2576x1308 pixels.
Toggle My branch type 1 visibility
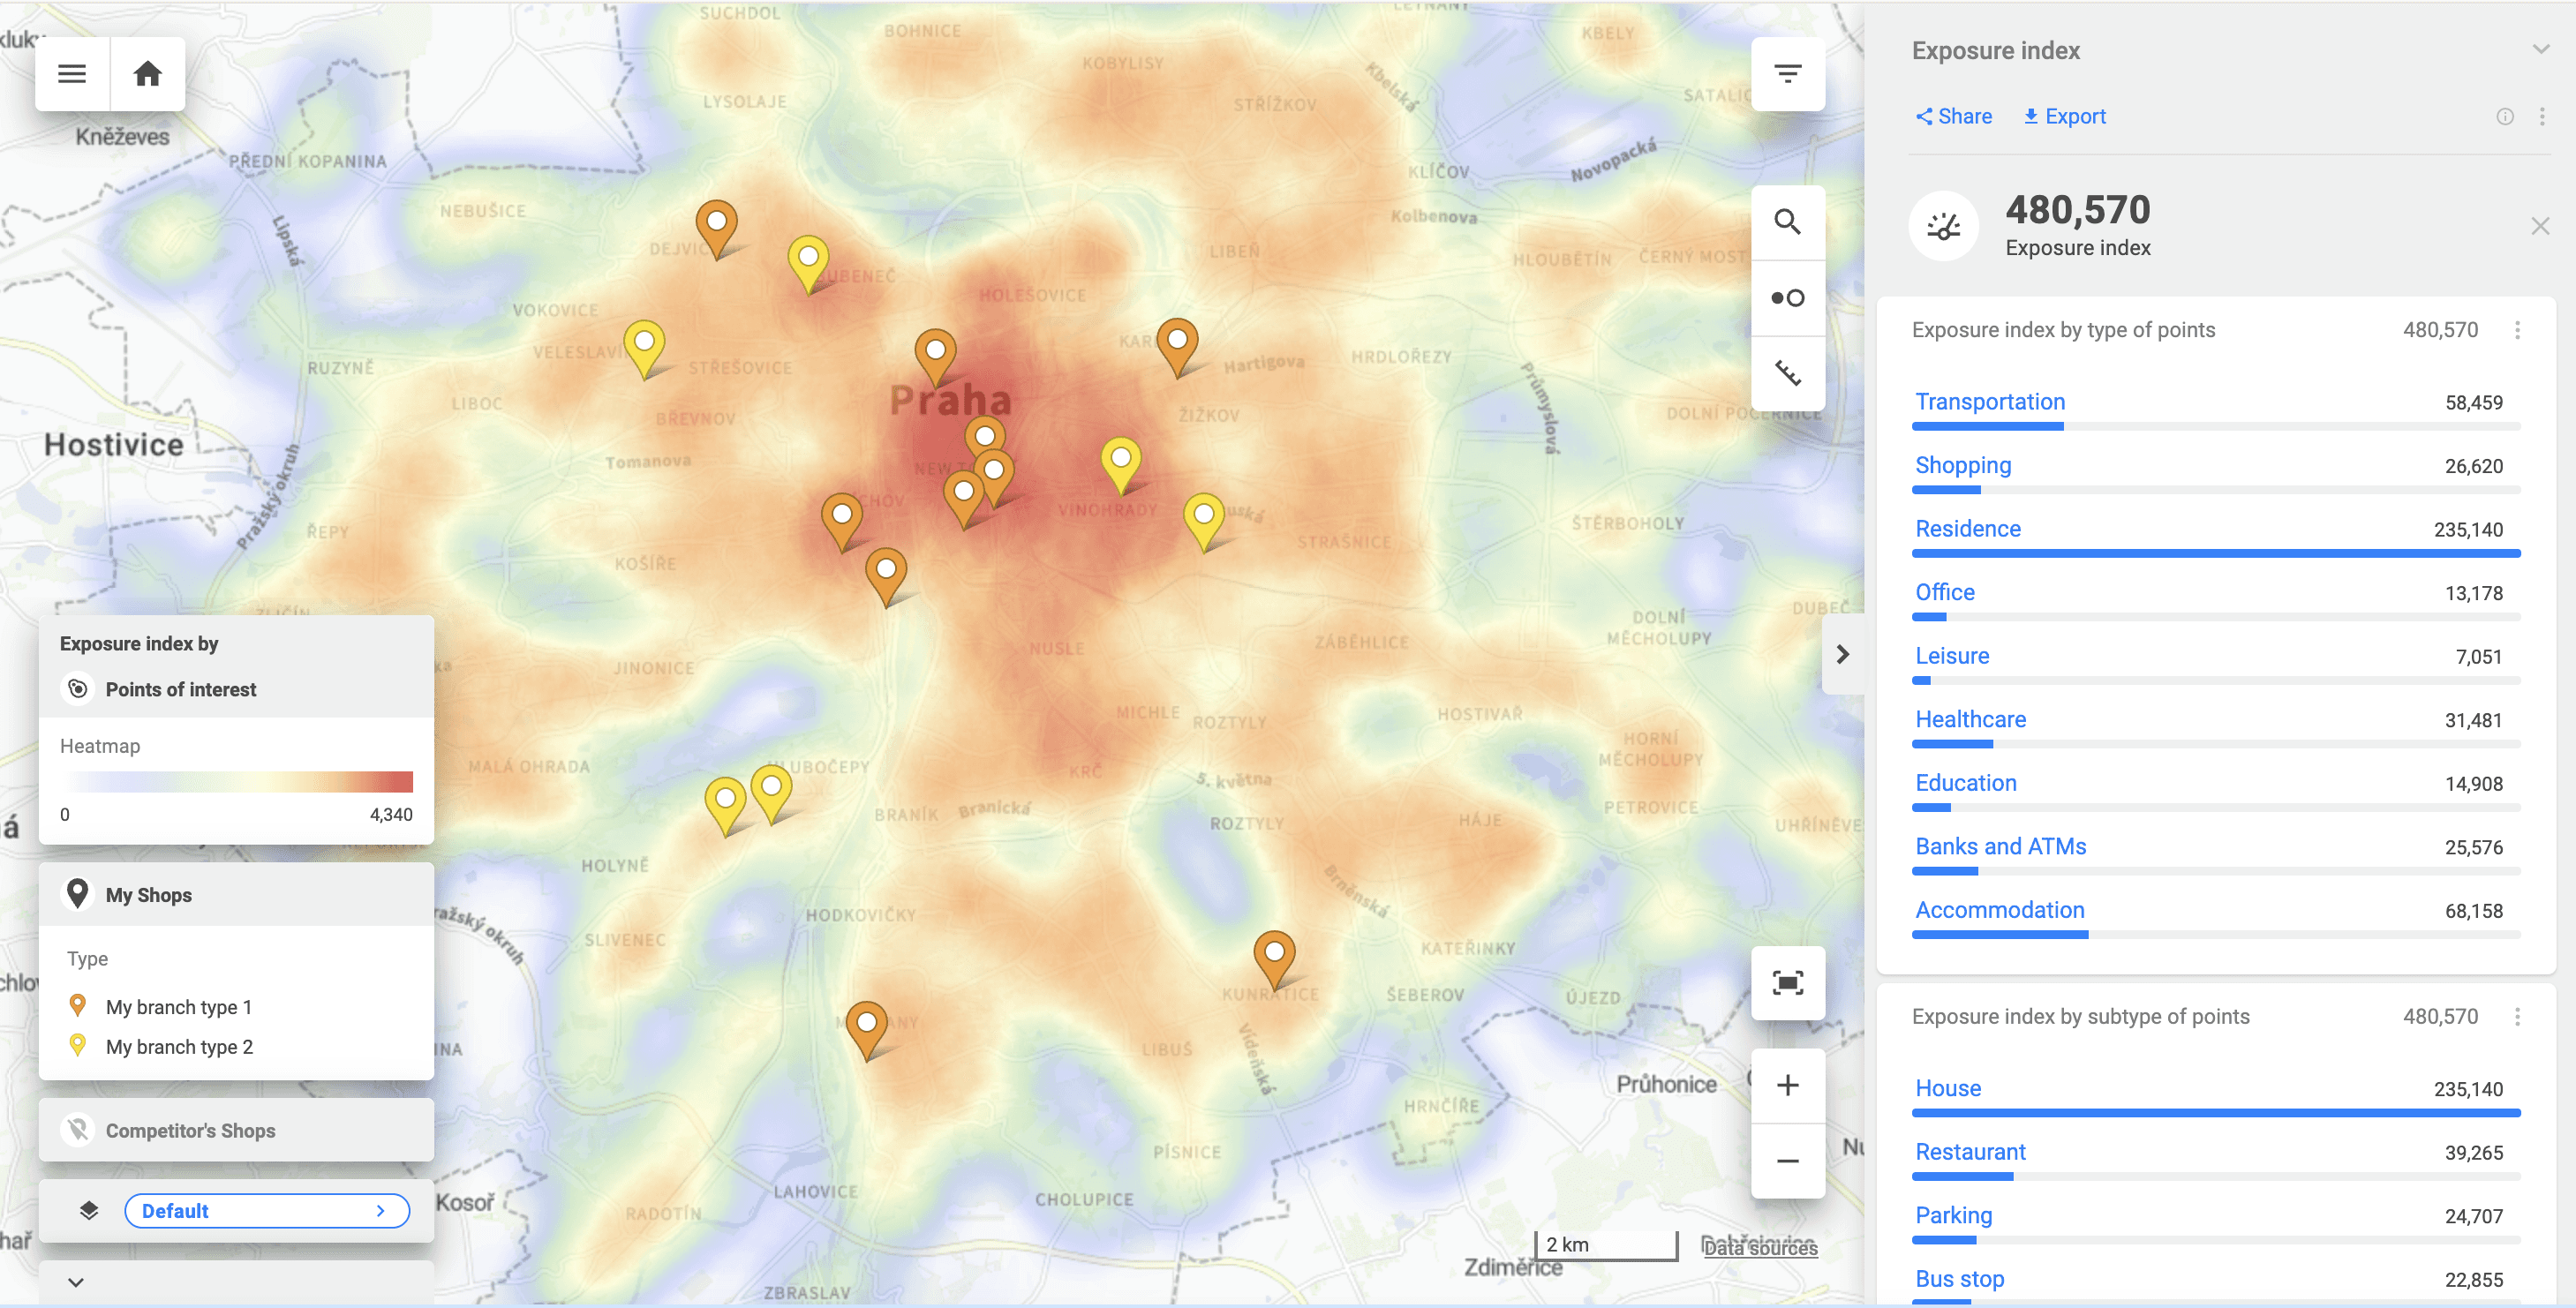pyautogui.click(x=78, y=1006)
